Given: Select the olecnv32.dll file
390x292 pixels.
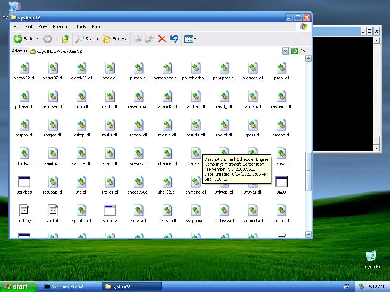Looking at the screenshot, I should 24,71.
